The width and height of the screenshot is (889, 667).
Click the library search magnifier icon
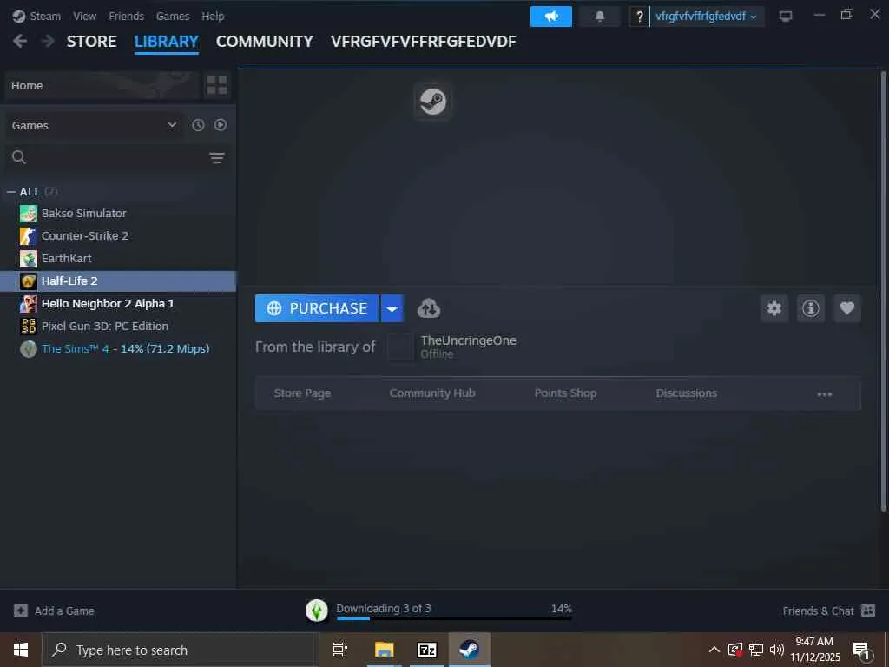19,157
